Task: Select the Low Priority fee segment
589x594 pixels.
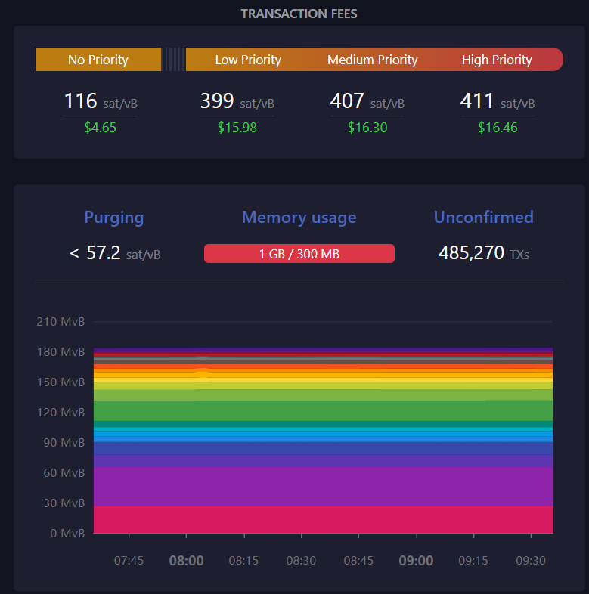Action: coord(248,60)
